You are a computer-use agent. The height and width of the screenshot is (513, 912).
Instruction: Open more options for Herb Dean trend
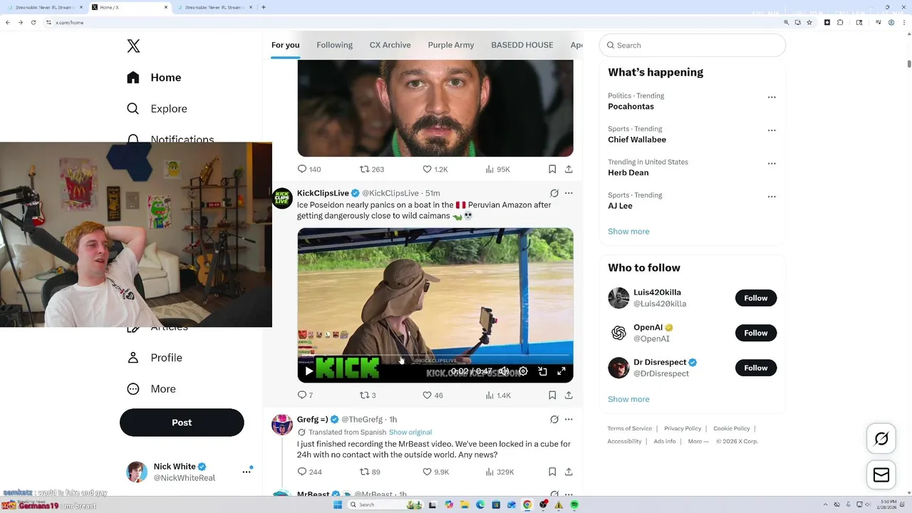(x=772, y=163)
